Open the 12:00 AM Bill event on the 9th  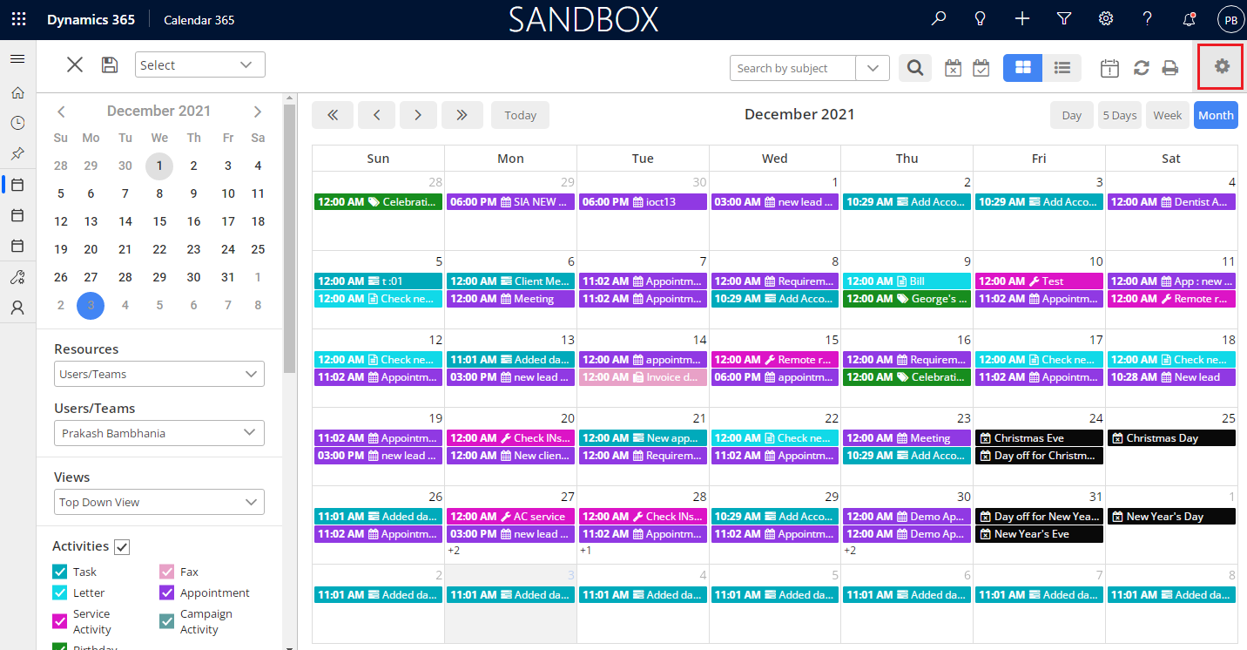907,281
